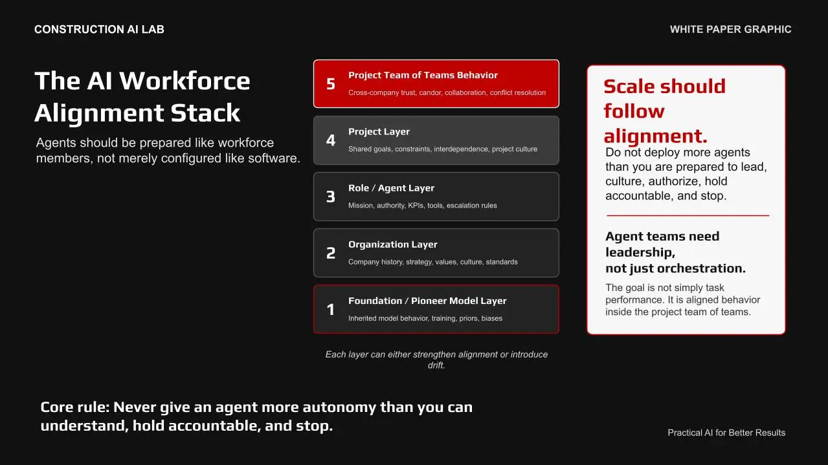The width and height of the screenshot is (828, 465).
Task: Click the Organization Layer heading
Action: pos(393,244)
